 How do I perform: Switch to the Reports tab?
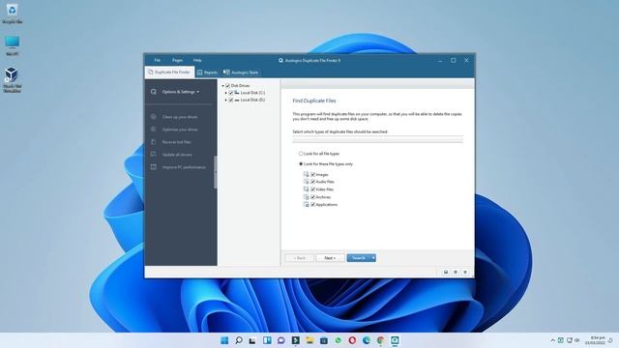pyautogui.click(x=207, y=72)
